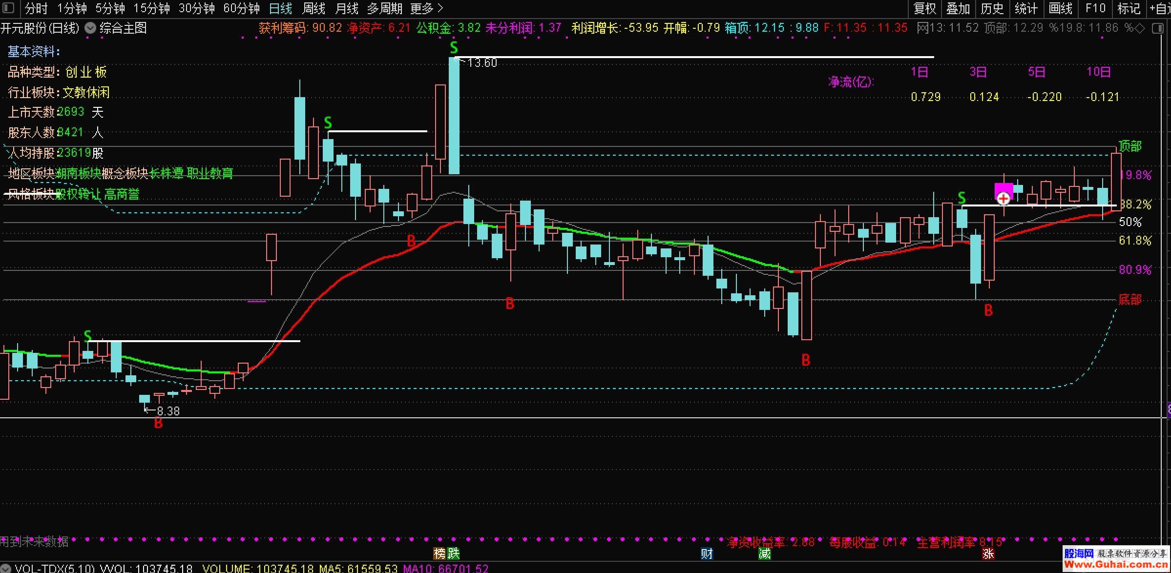The image size is (1171, 573).
Task: Click the 80.9% retracement label
Action: (x=1135, y=269)
